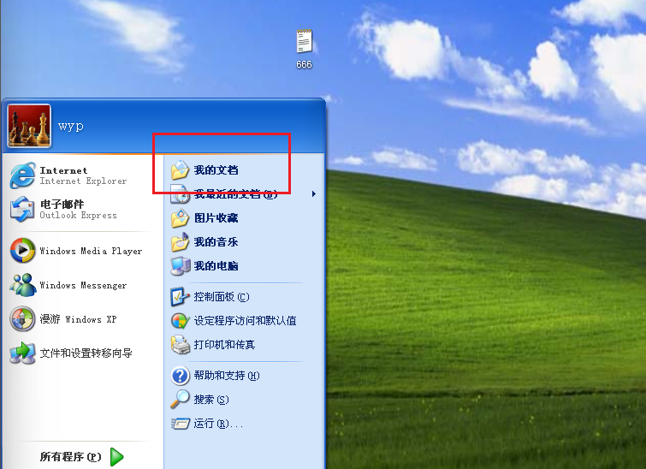Click the 打印机和传真 printer icon
646x469 pixels.
click(180, 345)
